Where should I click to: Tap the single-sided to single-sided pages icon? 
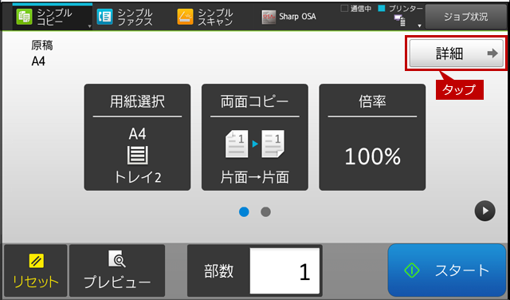255,144
